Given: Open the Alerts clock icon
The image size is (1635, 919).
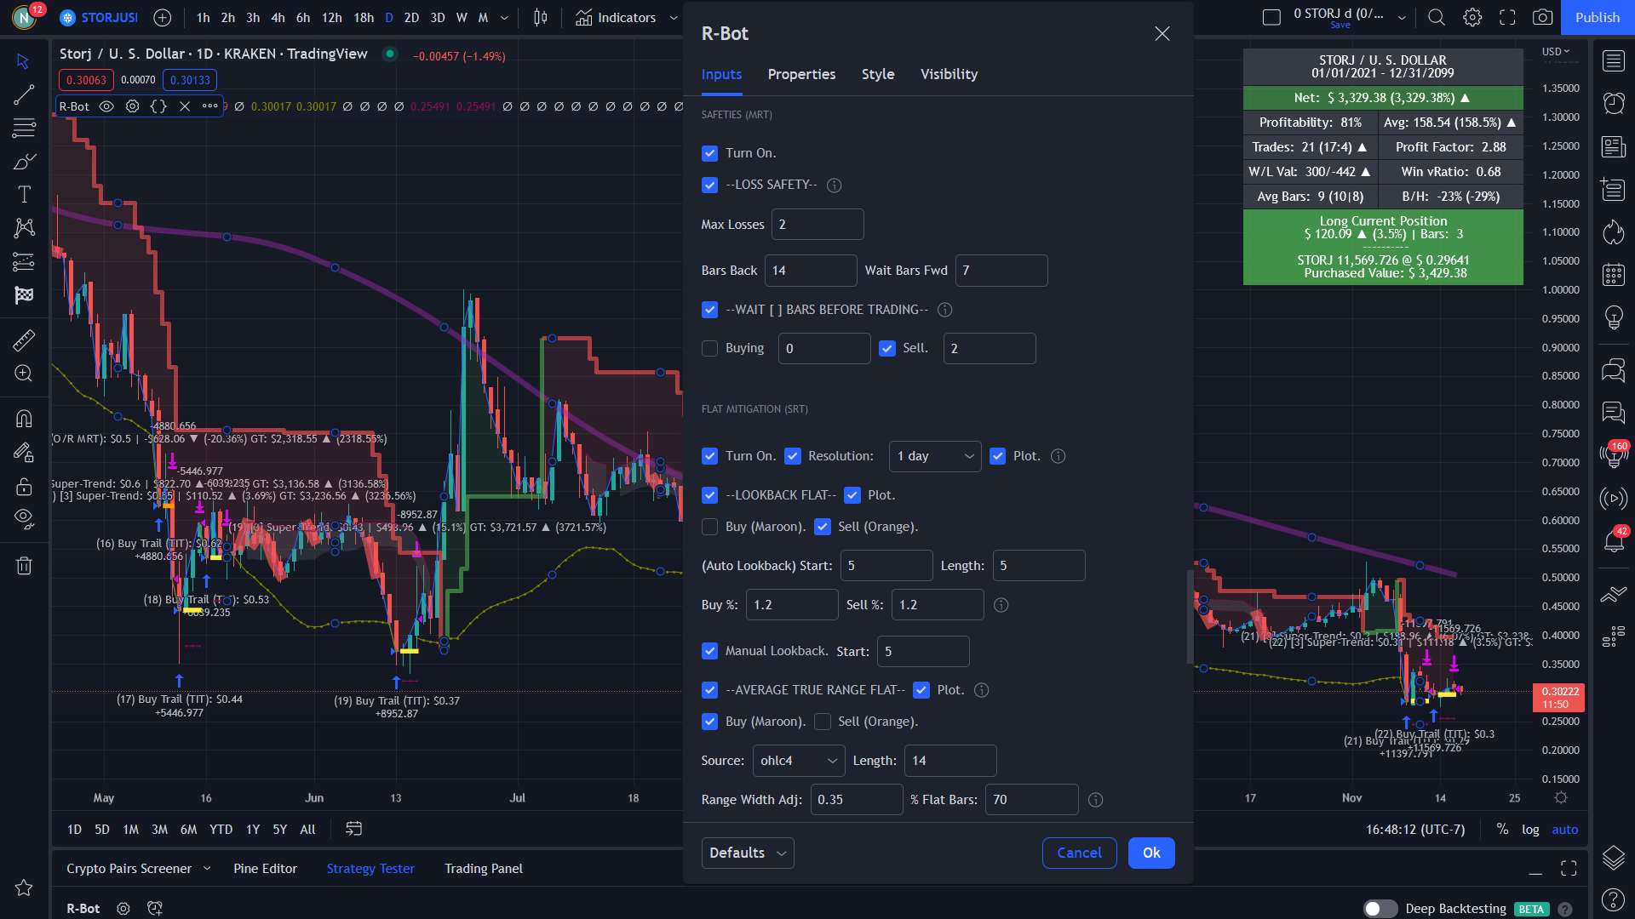Looking at the screenshot, I should (1613, 104).
